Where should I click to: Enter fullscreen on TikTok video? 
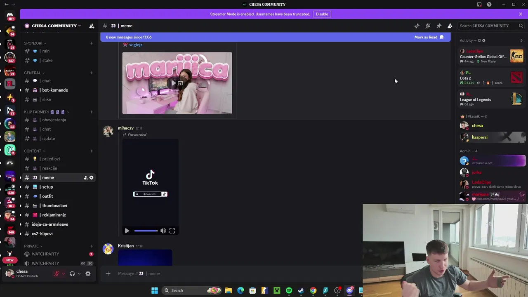pos(172,231)
